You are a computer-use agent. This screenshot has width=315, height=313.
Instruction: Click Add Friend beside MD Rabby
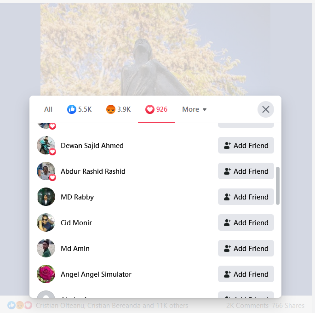(x=246, y=197)
